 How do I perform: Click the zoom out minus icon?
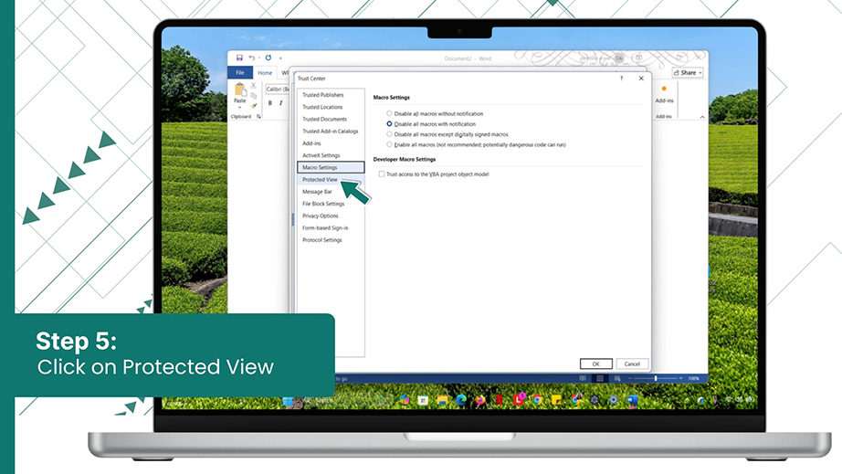[x=630, y=378]
